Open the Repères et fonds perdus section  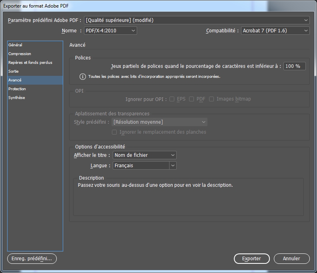35,63
